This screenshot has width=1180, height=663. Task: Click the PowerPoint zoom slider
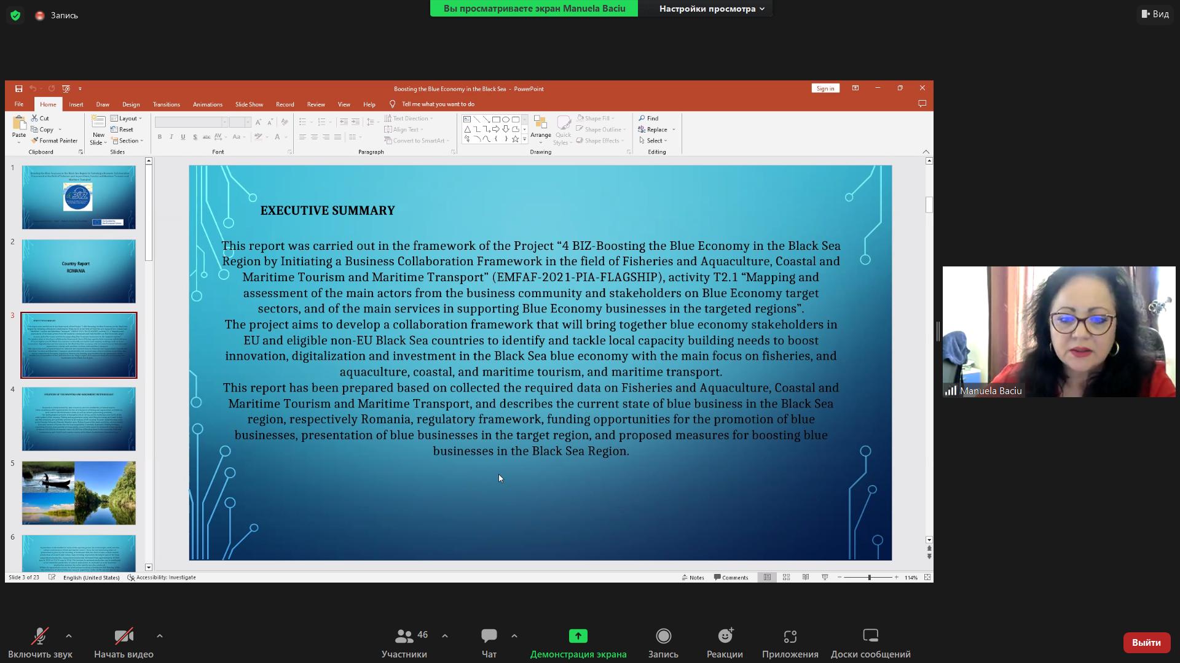tap(869, 577)
